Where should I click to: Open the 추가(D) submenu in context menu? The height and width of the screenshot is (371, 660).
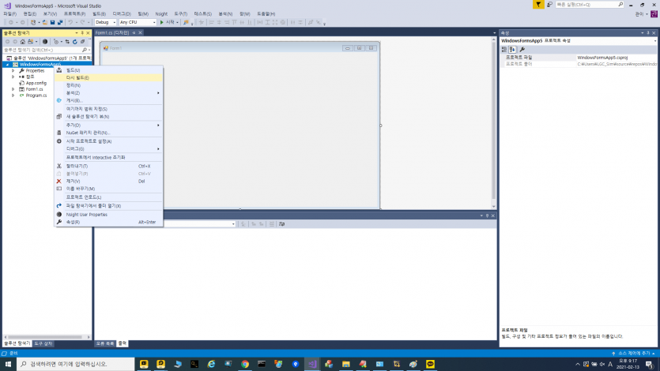[x=108, y=126]
